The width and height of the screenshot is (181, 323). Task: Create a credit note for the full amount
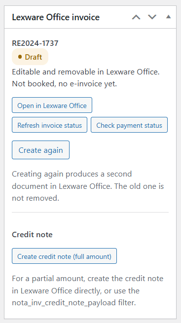tap(64, 256)
